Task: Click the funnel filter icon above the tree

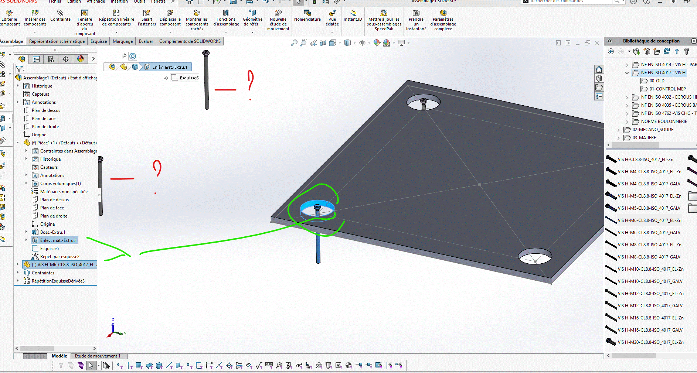Action: pos(19,69)
